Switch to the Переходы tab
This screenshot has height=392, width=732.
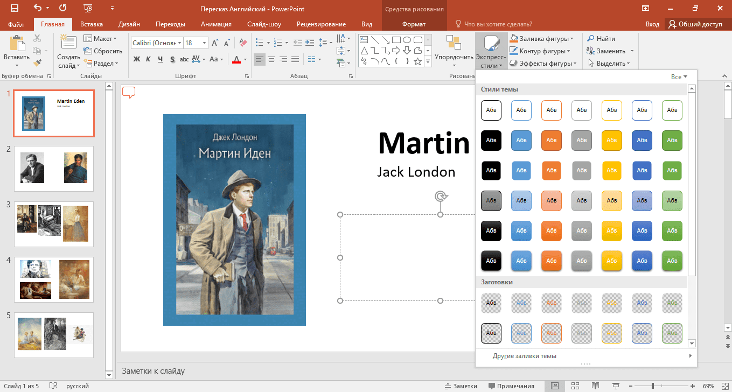click(x=170, y=24)
